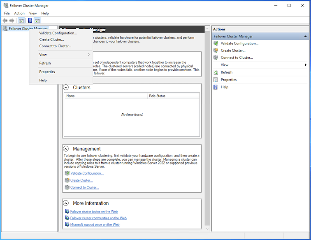Click 'No items found.' text in Clusters list
The image size is (311, 240).
tap(132, 115)
